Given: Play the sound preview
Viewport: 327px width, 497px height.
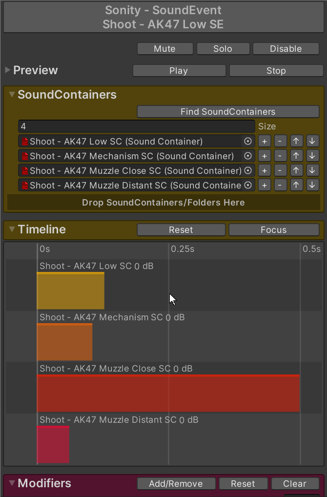Looking at the screenshot, I should click(179, 71).
